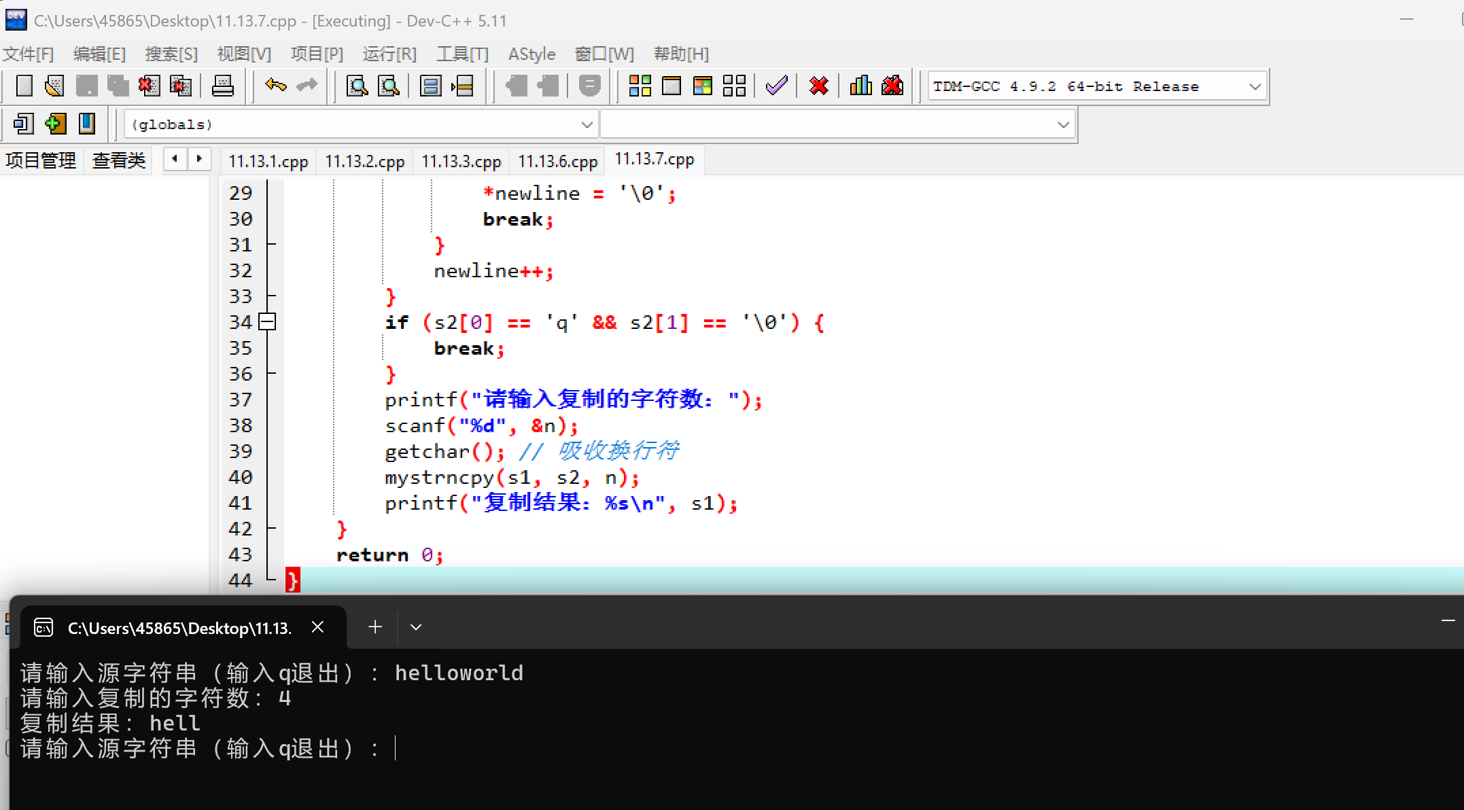Click the Find magnifier icon
1464x810 pixels.
coord(357,86)
